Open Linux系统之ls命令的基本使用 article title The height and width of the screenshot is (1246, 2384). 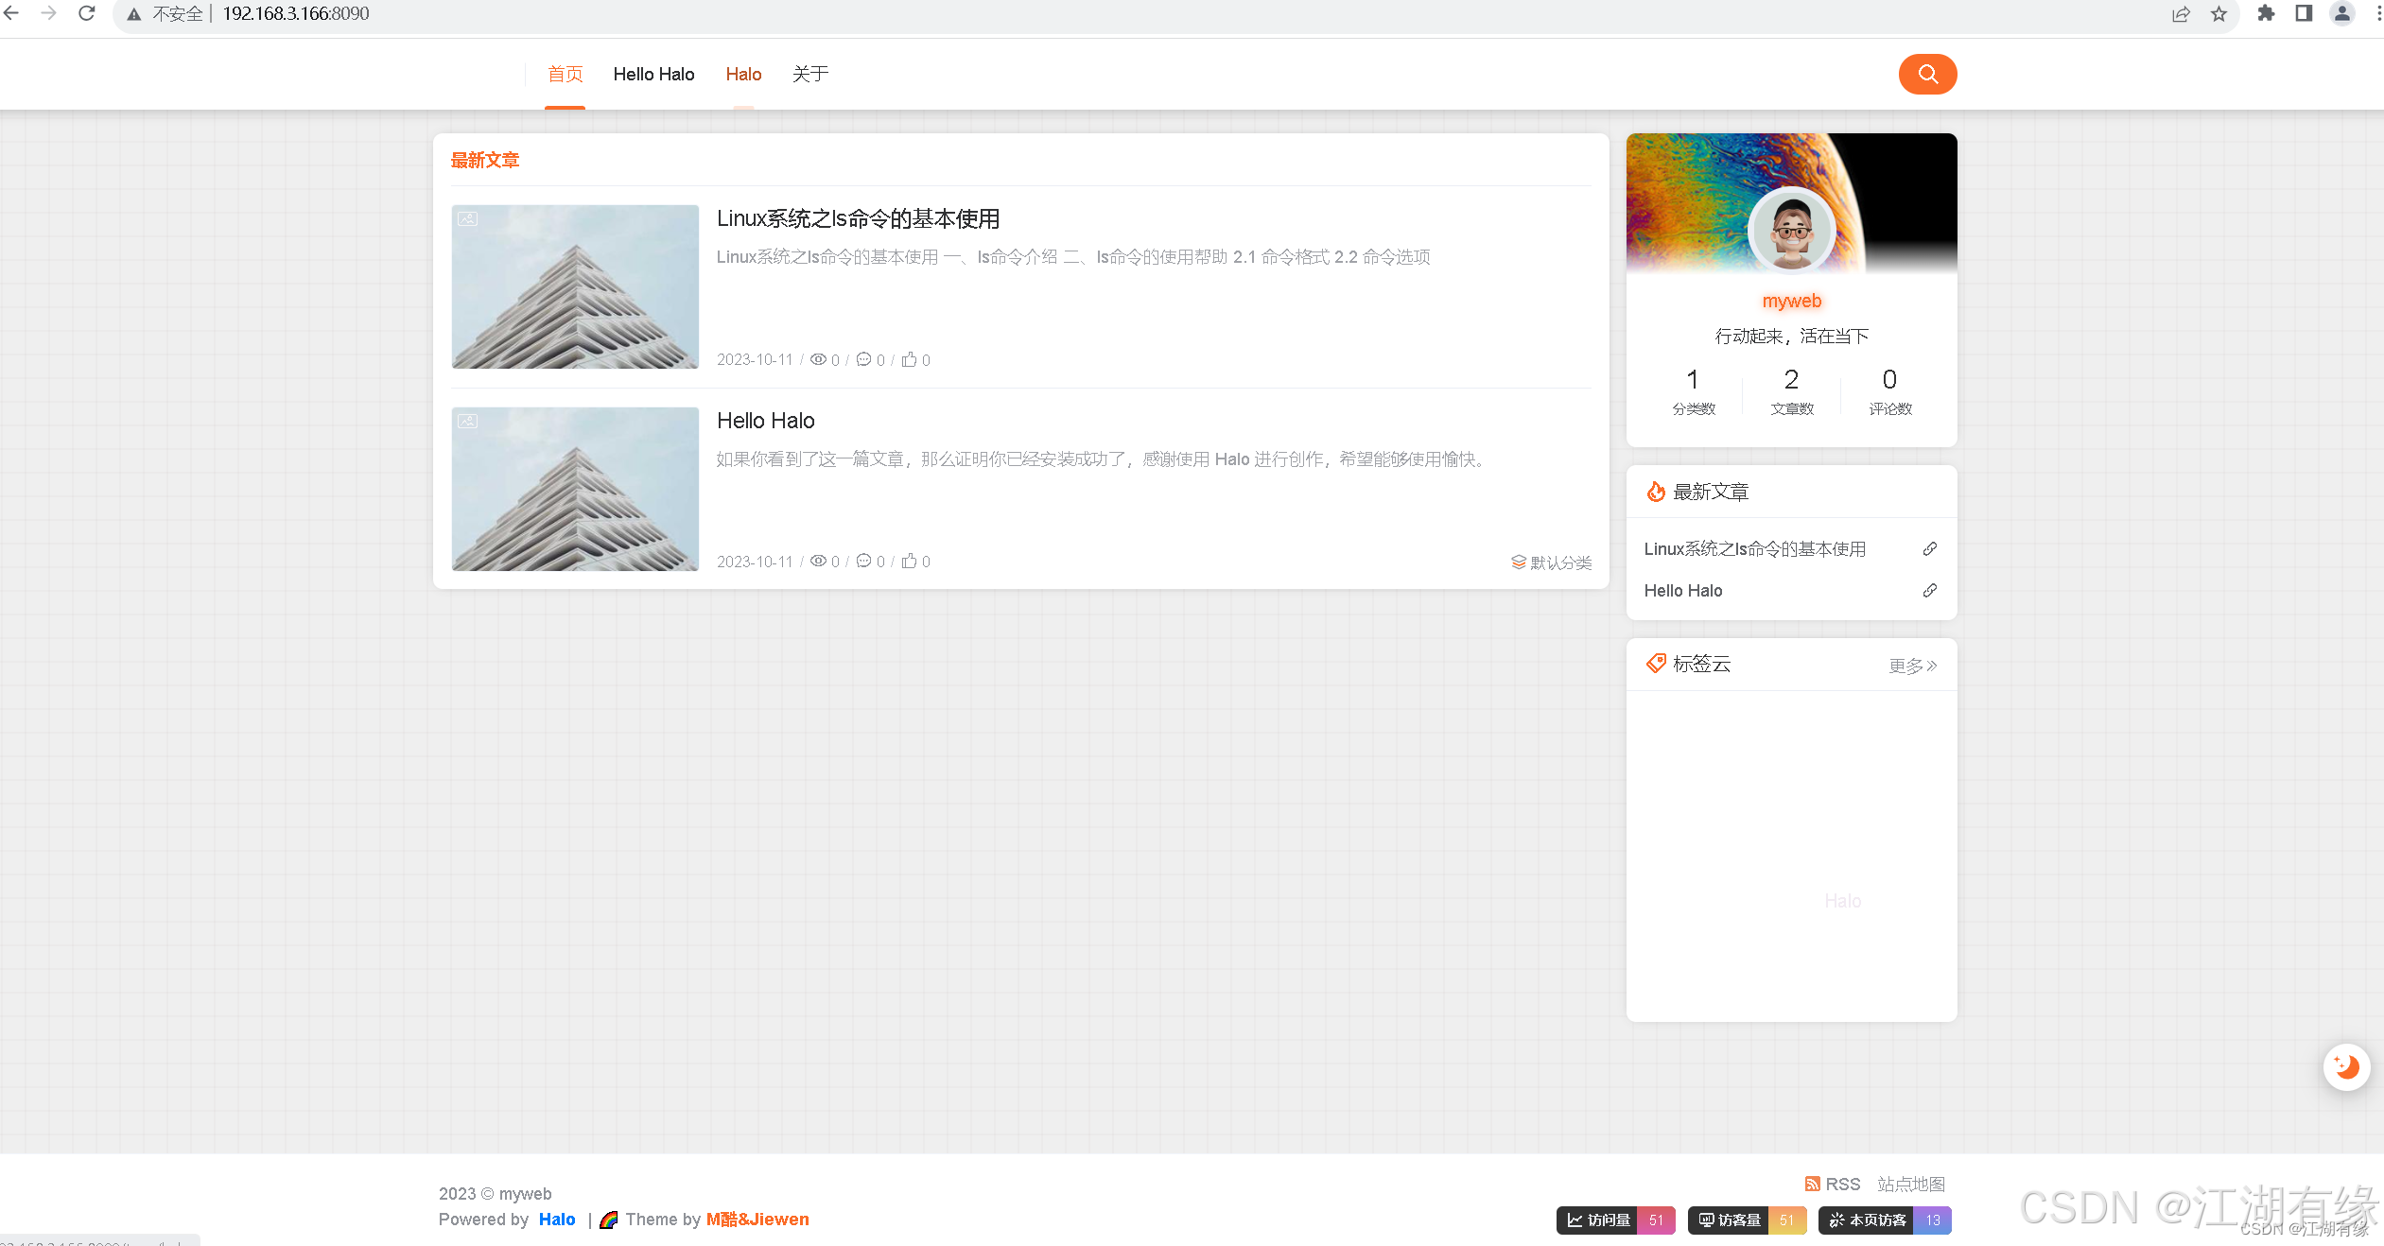[858, 219]
